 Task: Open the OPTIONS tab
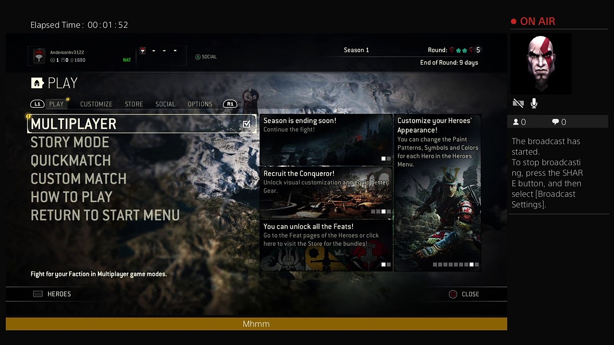(x=200, y=104)
